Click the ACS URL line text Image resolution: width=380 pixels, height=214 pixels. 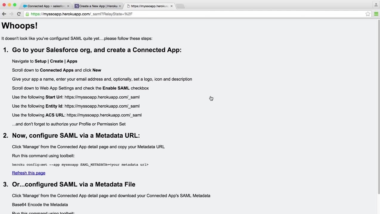point(77,115)
